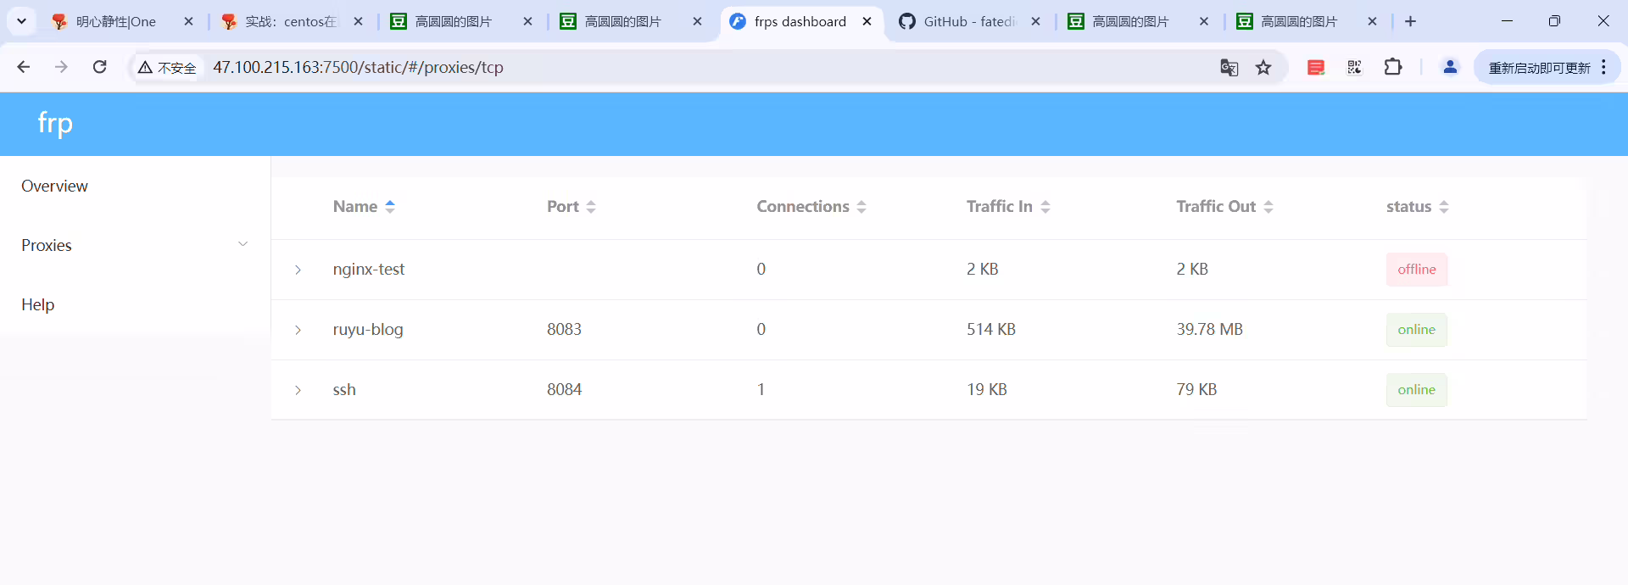Expand the ruyu-blog proxy row
The height and width of the screenshot is (585, 1628).
click(x=298, y=330)
